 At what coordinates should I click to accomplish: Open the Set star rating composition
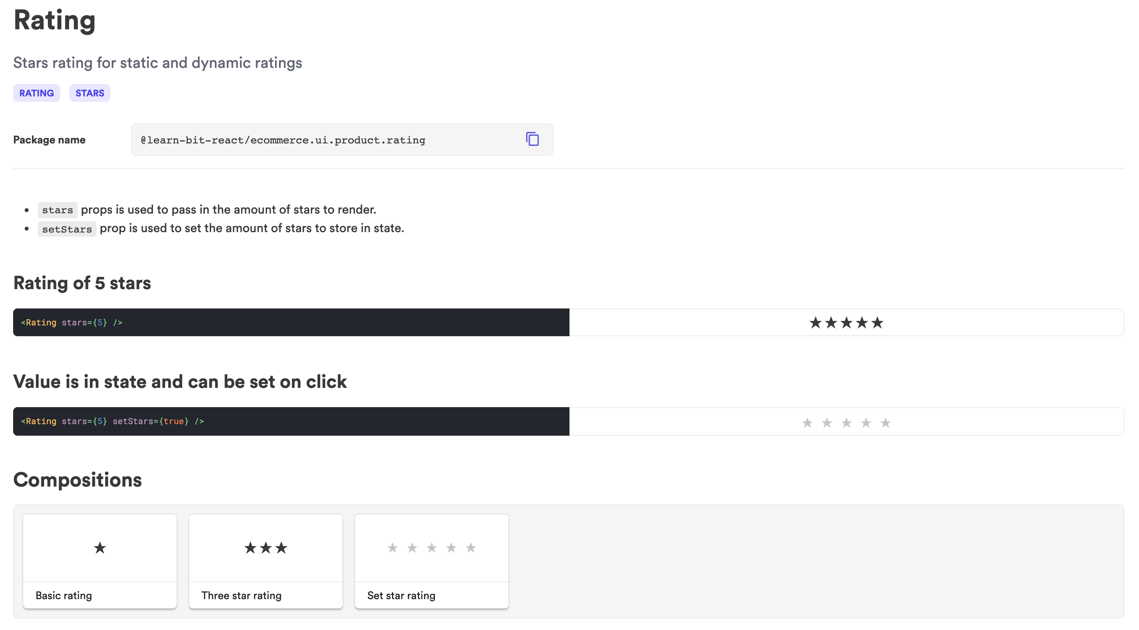(401, 595)
